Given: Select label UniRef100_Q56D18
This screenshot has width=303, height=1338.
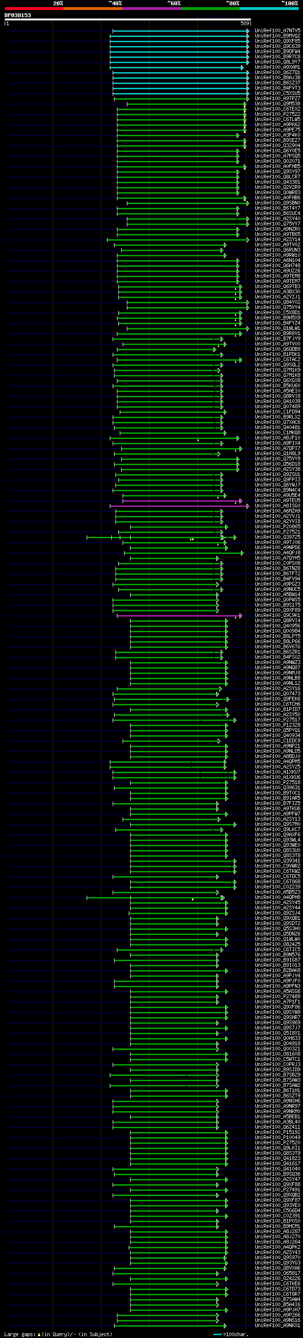Looking at the screenshot, I should pyautogui.click(x=277, y=464).
